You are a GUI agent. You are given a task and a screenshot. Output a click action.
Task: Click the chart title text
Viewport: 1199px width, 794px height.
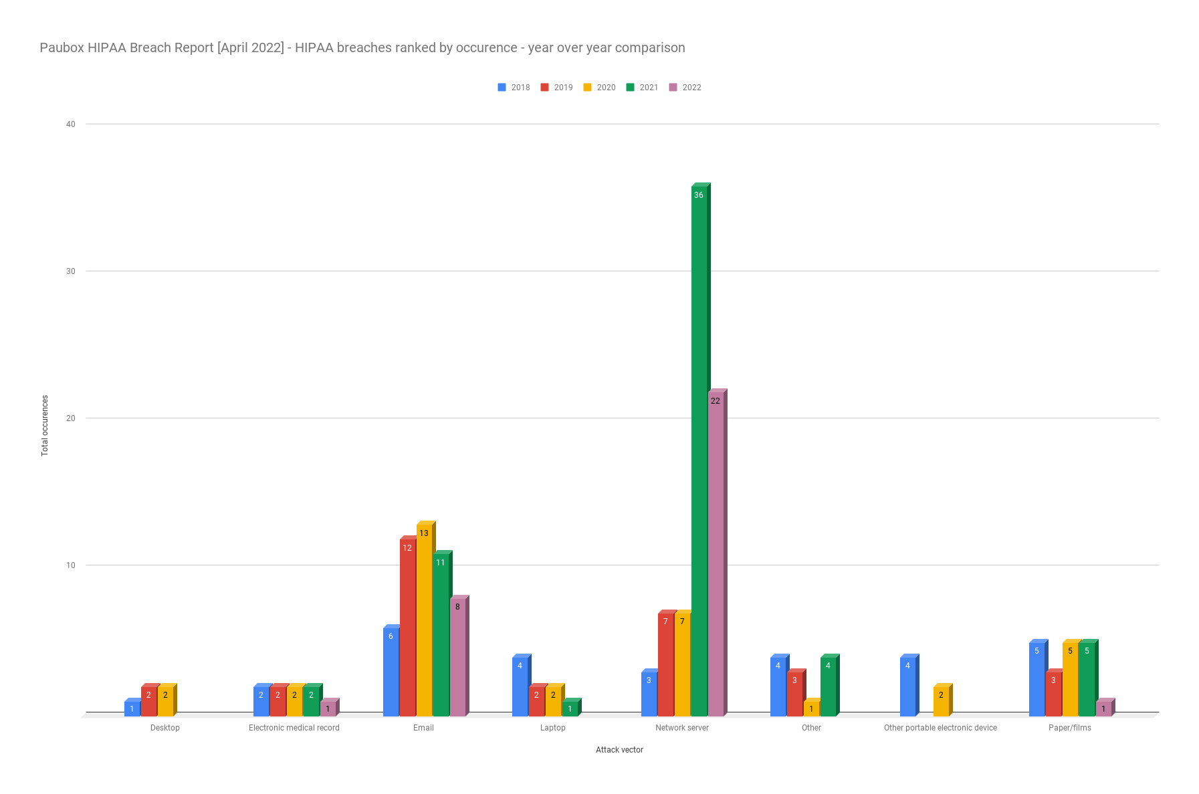(x=362, y=47)
